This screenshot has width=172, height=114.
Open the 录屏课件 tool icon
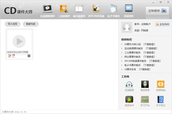tap(129, 8)
